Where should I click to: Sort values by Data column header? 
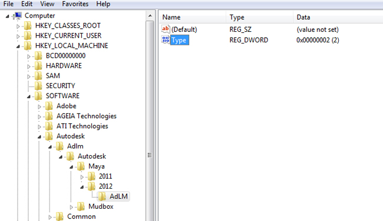click(x=338, y=17)
